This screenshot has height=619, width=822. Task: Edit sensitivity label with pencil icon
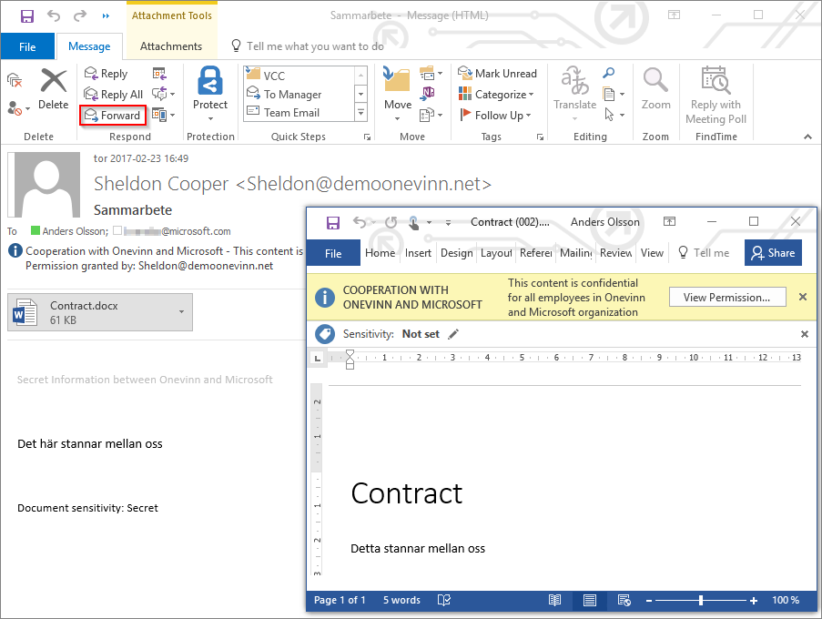(453, 334)
